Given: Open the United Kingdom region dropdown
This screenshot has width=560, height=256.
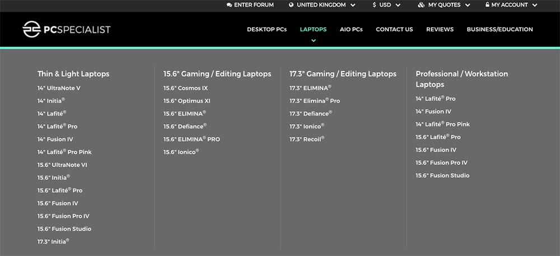Looking at the screenshot, I should click(x=322, y=5).
